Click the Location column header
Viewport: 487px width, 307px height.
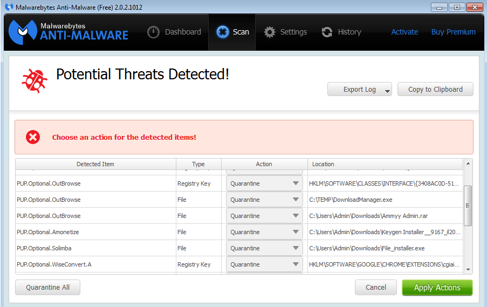(x=385, y=164)
